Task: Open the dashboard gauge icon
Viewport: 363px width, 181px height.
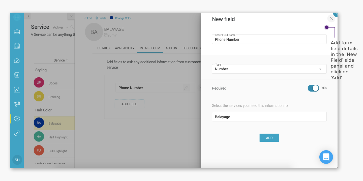Action: tap(17, 61)
